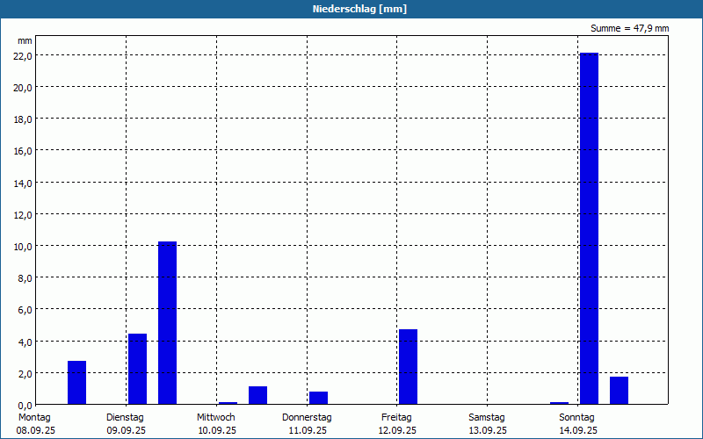Click the 10,0 y-axis value
This screenshot has height=439, width=703.
pos(23,247)
